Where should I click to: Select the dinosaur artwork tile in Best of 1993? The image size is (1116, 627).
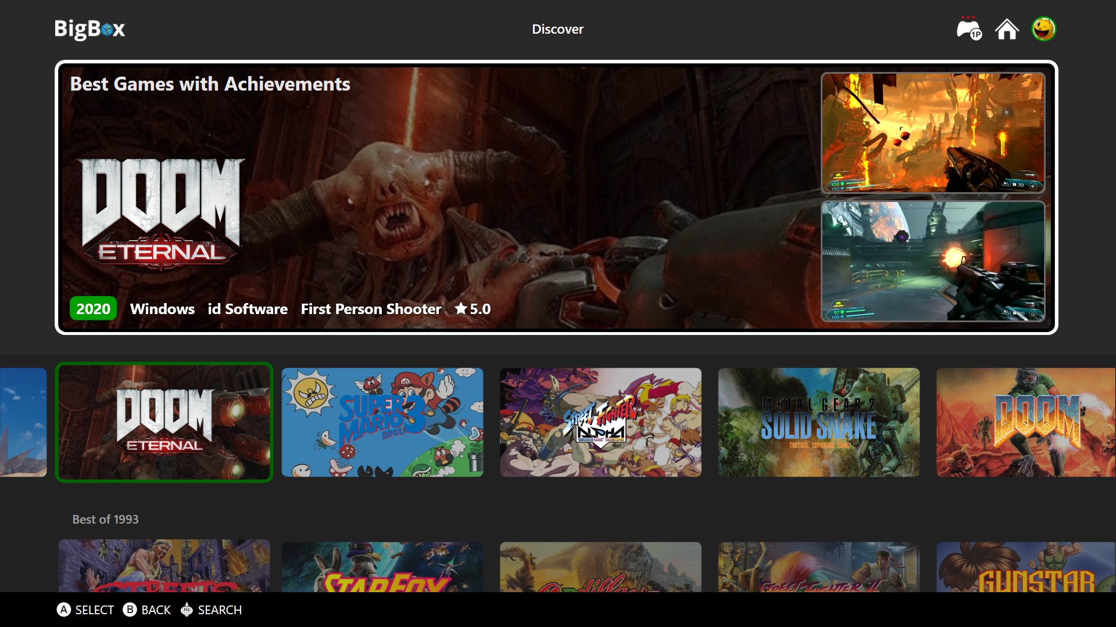click(600, 567)
